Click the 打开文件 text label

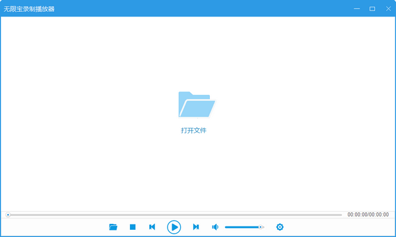193,130
